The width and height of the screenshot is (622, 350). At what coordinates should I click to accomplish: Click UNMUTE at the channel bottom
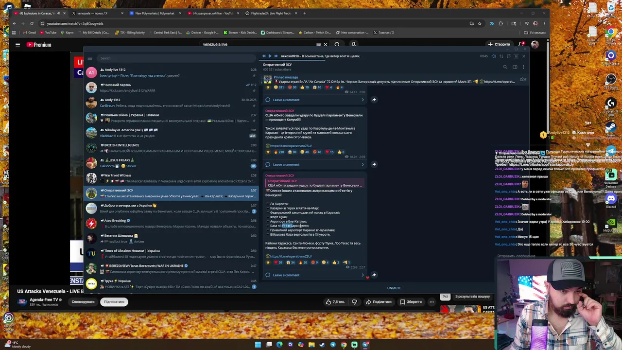pos(394,288)
